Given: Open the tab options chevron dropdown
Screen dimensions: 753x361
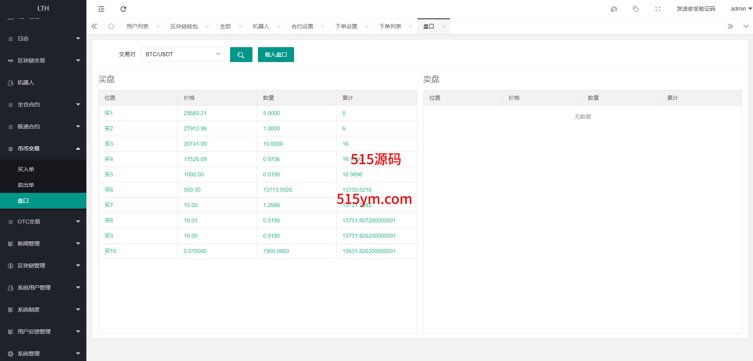Looking at the screenshot, I should (x=746, y=26).
